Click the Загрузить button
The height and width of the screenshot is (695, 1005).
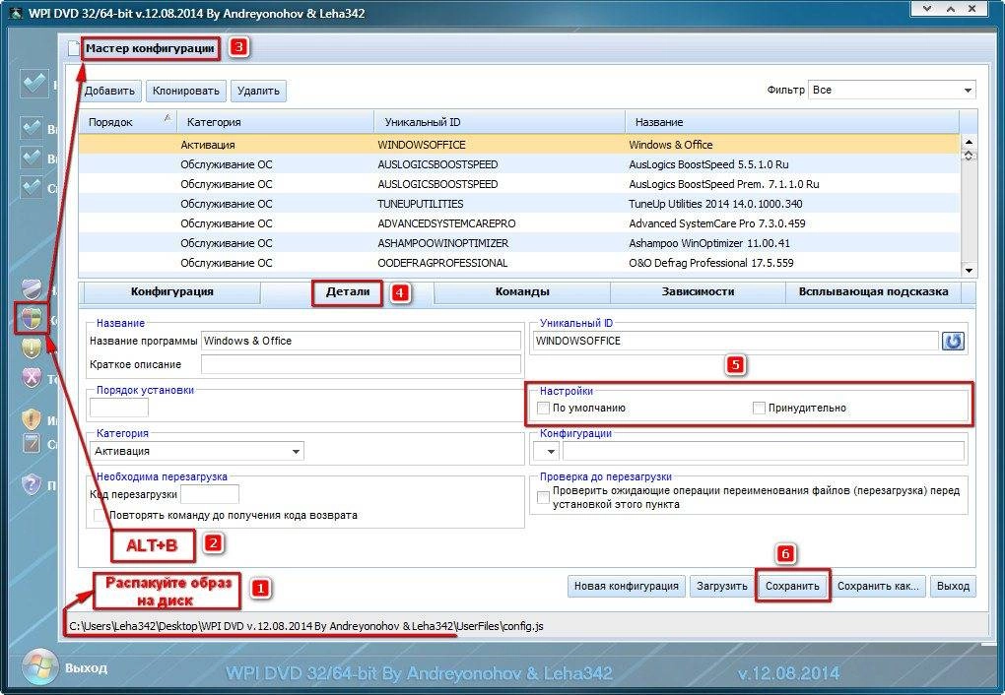[721, 586]
